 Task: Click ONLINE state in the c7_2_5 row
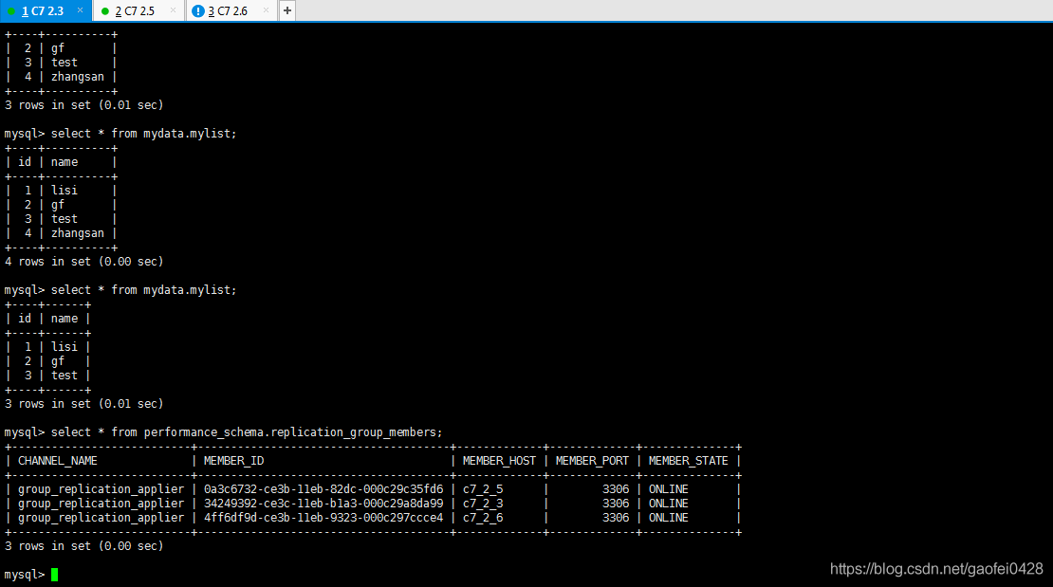point(668,489)
